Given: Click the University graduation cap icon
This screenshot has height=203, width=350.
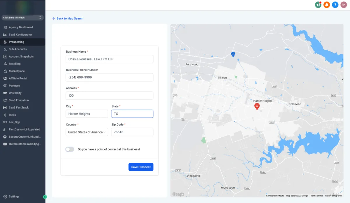Looking at the screenshot, I should click(x=5, y=93).
